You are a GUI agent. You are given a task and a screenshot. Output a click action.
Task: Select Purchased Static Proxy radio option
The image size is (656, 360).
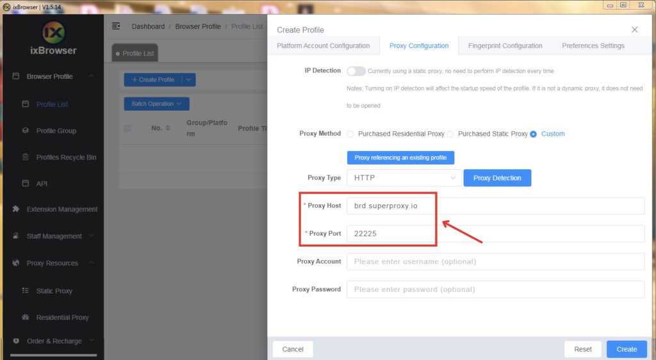pyautogui.click(x=450, y=134)
